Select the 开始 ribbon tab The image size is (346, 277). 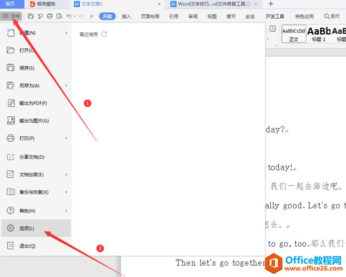point(107,16)
